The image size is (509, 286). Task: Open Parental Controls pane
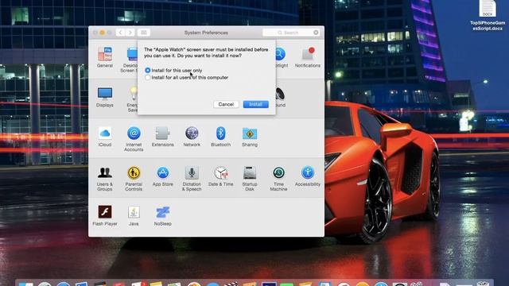pos(134,178)
